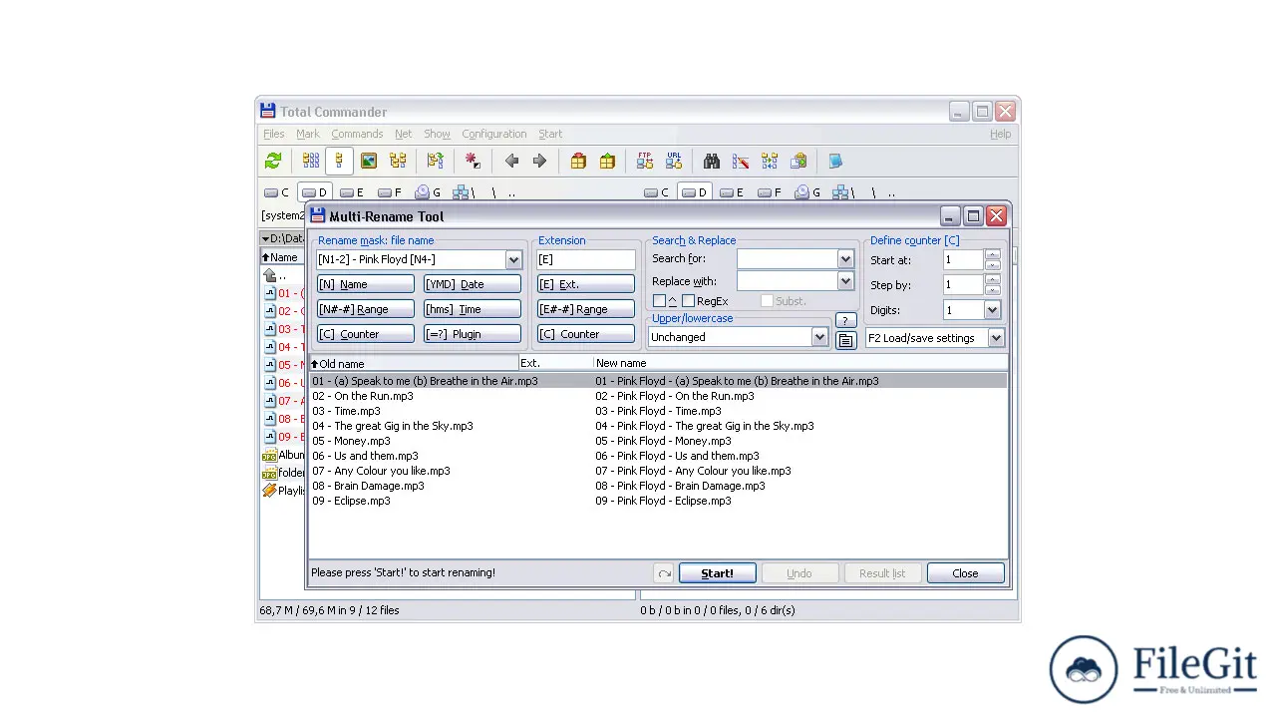This screenshot has width=1276, height=718.
Task: Open the Help menu
Action: coord(1000,134)
